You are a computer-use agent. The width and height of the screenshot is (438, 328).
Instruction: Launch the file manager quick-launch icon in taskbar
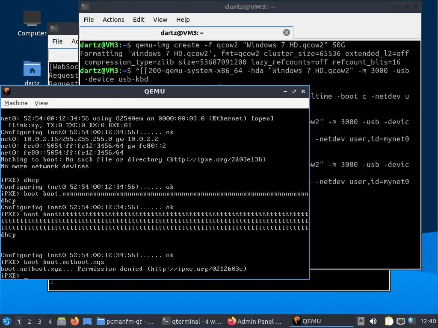point(62,321)
